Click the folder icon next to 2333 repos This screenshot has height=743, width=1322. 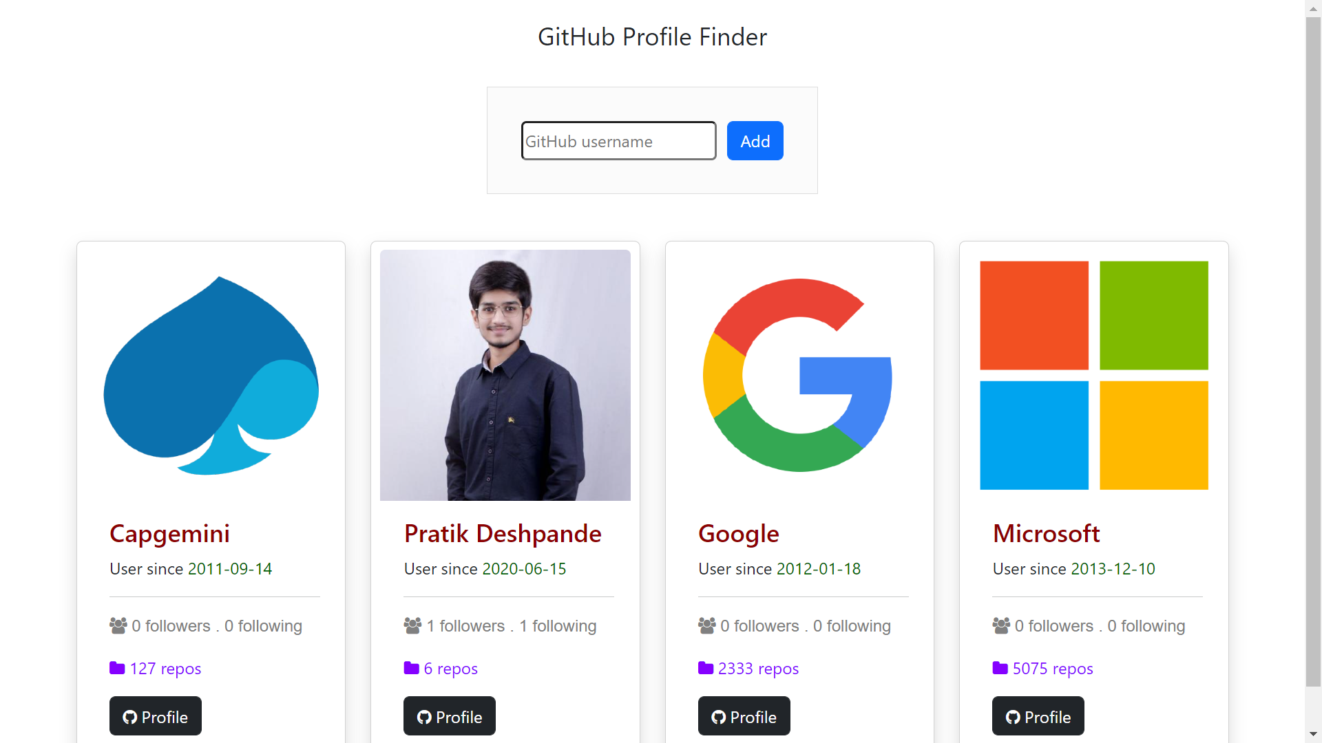[705, 667]
